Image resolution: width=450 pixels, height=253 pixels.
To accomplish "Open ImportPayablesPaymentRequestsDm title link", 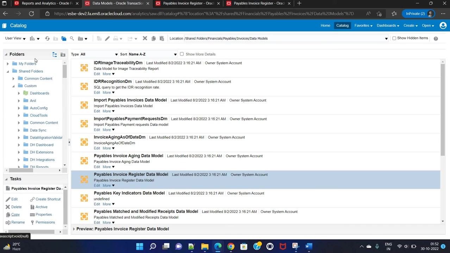I will click(x=130, y=119).
